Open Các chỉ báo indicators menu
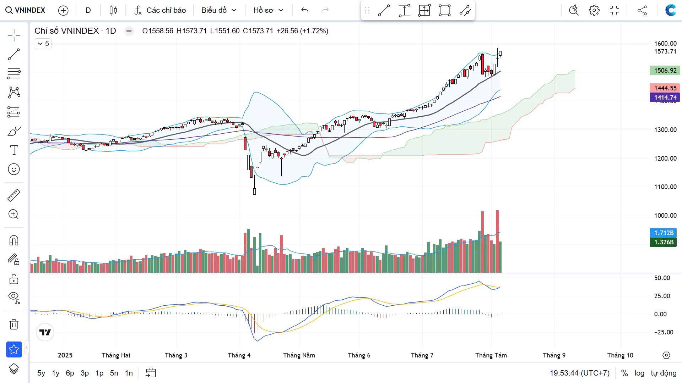The image size is (682, 383). tap(160, 10)
